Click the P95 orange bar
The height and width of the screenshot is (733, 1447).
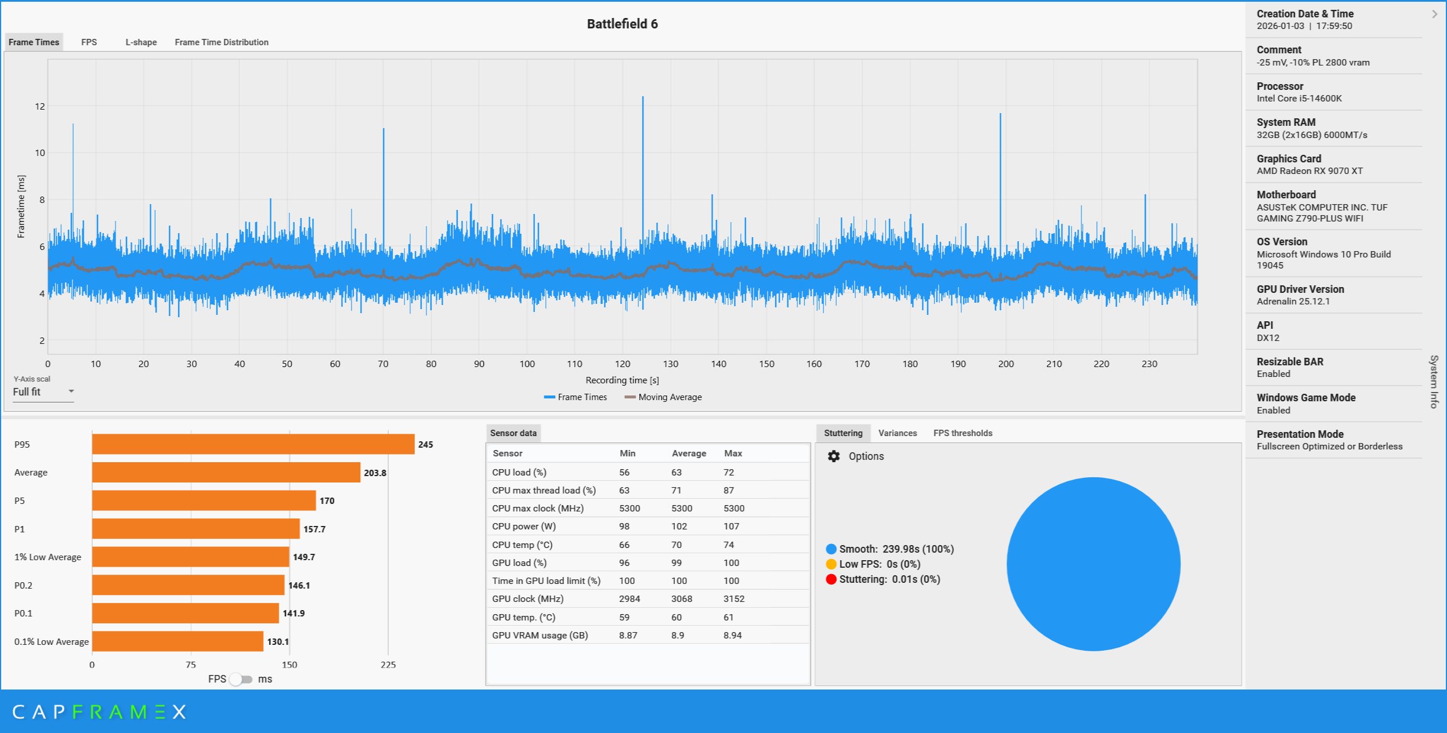coord(253,444)
